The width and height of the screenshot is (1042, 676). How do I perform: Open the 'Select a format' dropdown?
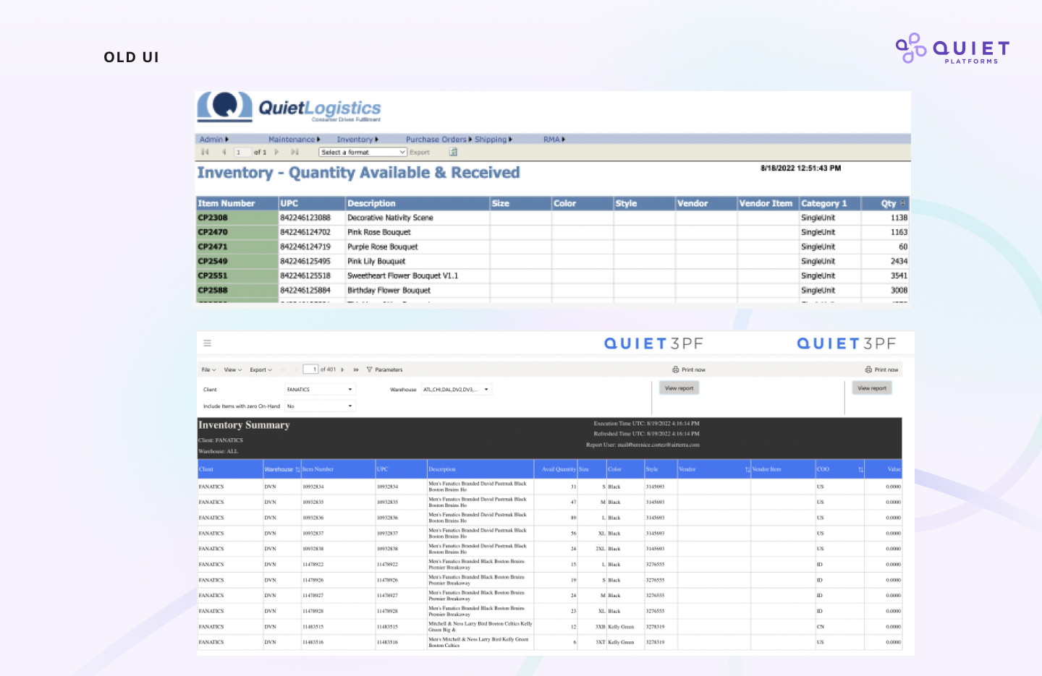click(363, 152)
